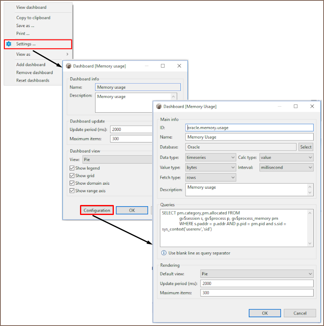Uncheck Show domain axis option

pos(72,183)
